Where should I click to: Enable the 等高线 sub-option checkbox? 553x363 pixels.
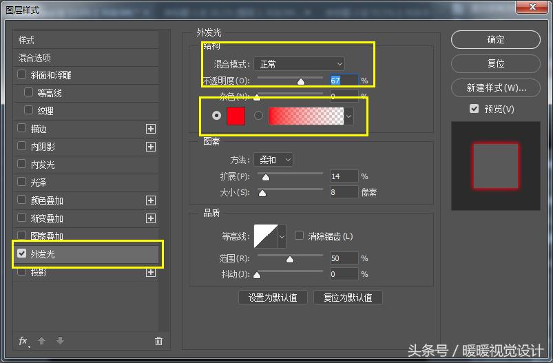point(28,92)
